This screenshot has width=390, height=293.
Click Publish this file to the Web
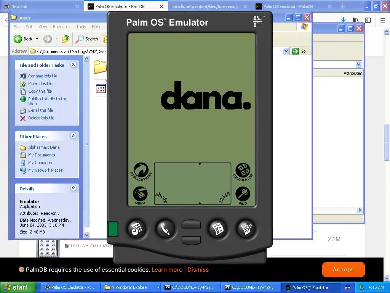48,101
